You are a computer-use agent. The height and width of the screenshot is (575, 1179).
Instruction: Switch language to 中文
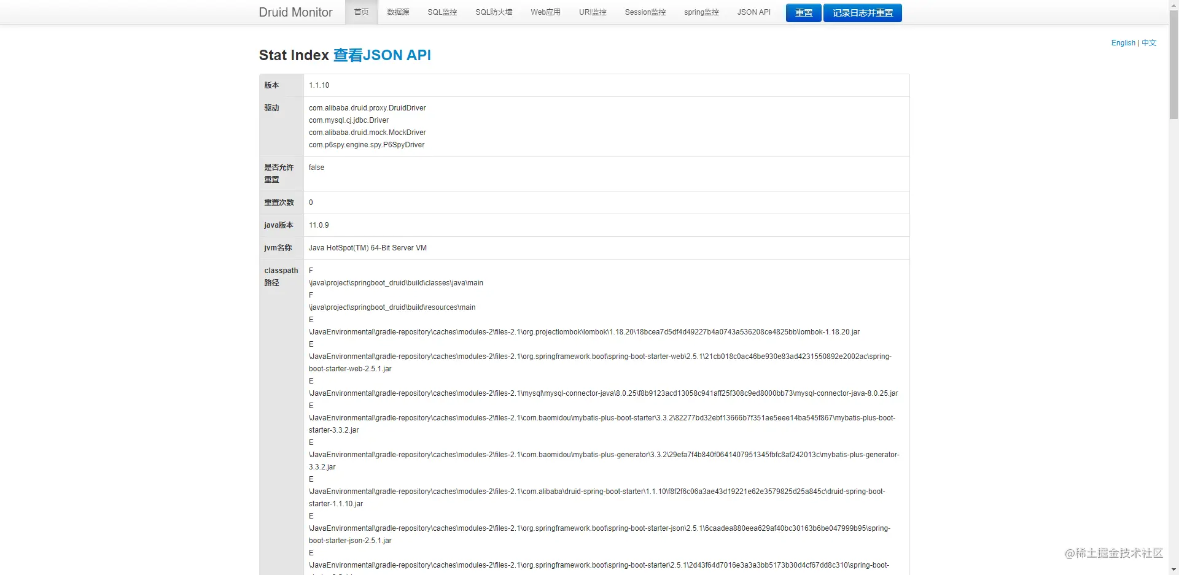pos(1149,43)
